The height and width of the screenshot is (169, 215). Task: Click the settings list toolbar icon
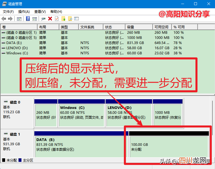[x=76, y=19]
